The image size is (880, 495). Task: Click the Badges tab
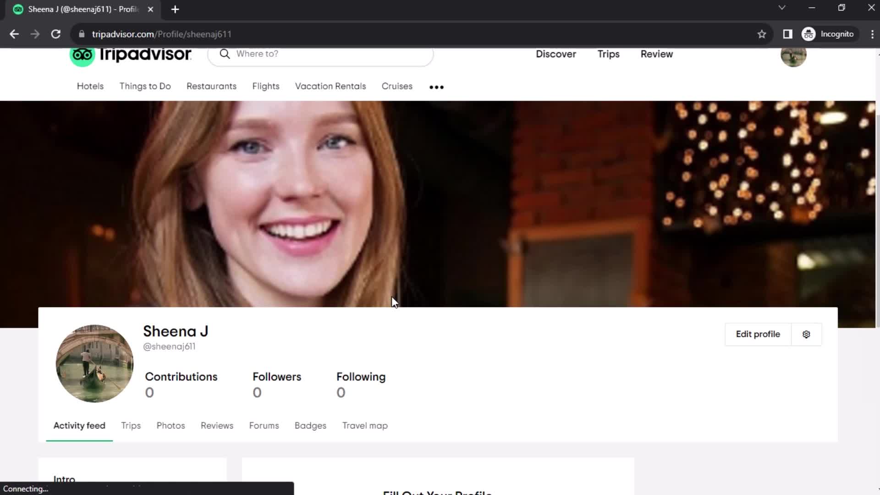310,425
